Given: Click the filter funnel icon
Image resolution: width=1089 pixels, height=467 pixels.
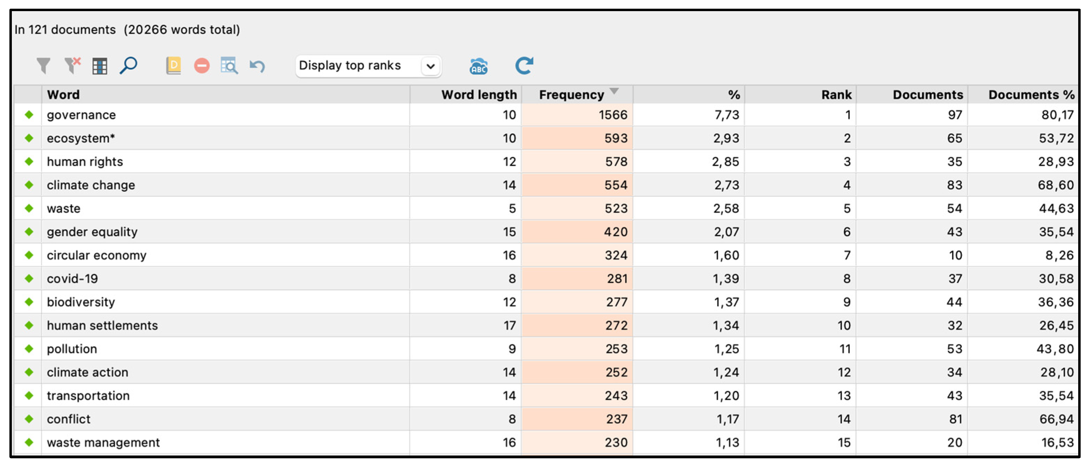Looking at the screenshot, I should (x=43, y=66).
